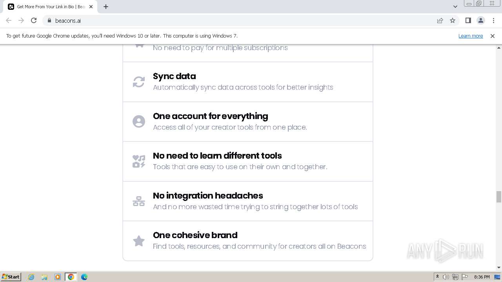Reload the beacons.ai page
The height and width of the screenshot is (282, 502).
pos(34,20)
